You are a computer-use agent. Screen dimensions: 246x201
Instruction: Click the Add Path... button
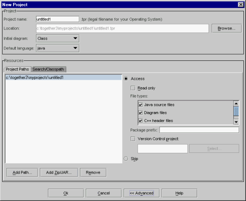(22, 173)
